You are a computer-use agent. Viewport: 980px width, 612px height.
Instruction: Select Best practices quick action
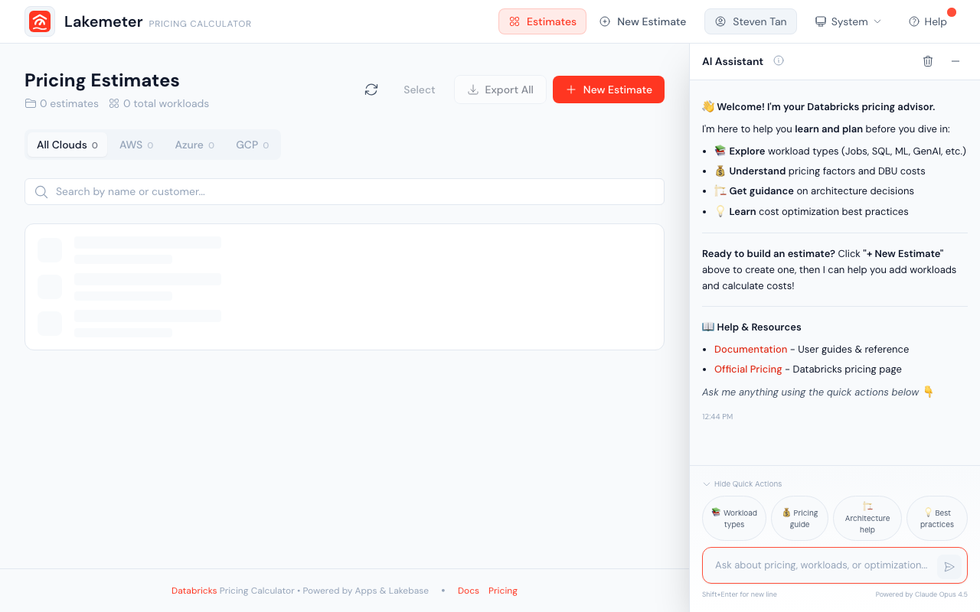pos(937,519)
